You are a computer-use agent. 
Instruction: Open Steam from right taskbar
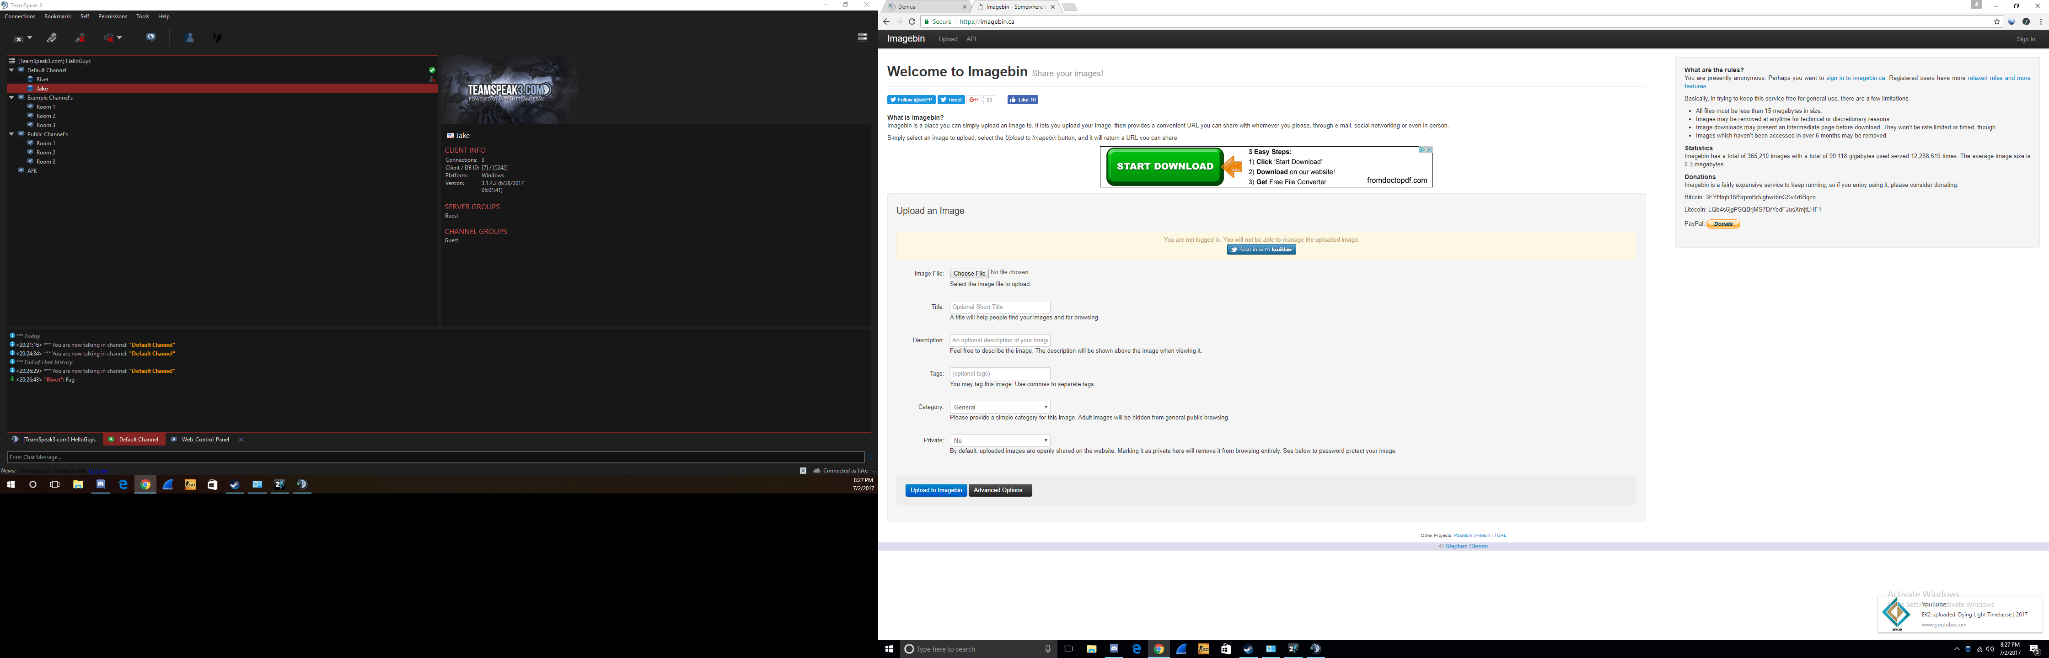coord(1248,649)
